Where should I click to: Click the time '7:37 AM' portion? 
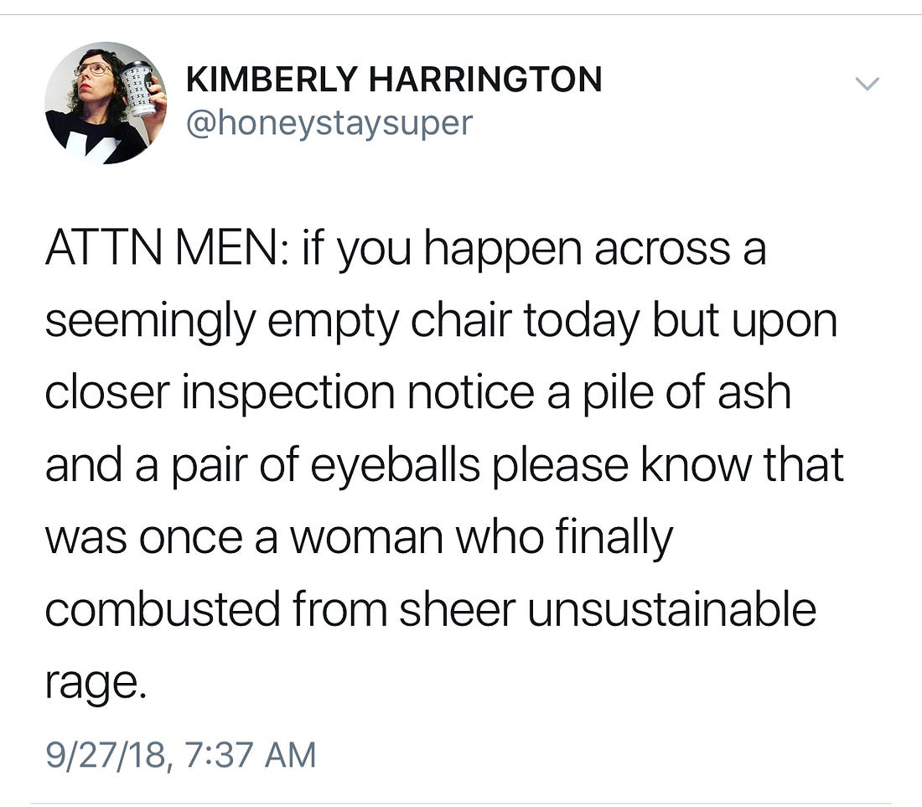251,754
